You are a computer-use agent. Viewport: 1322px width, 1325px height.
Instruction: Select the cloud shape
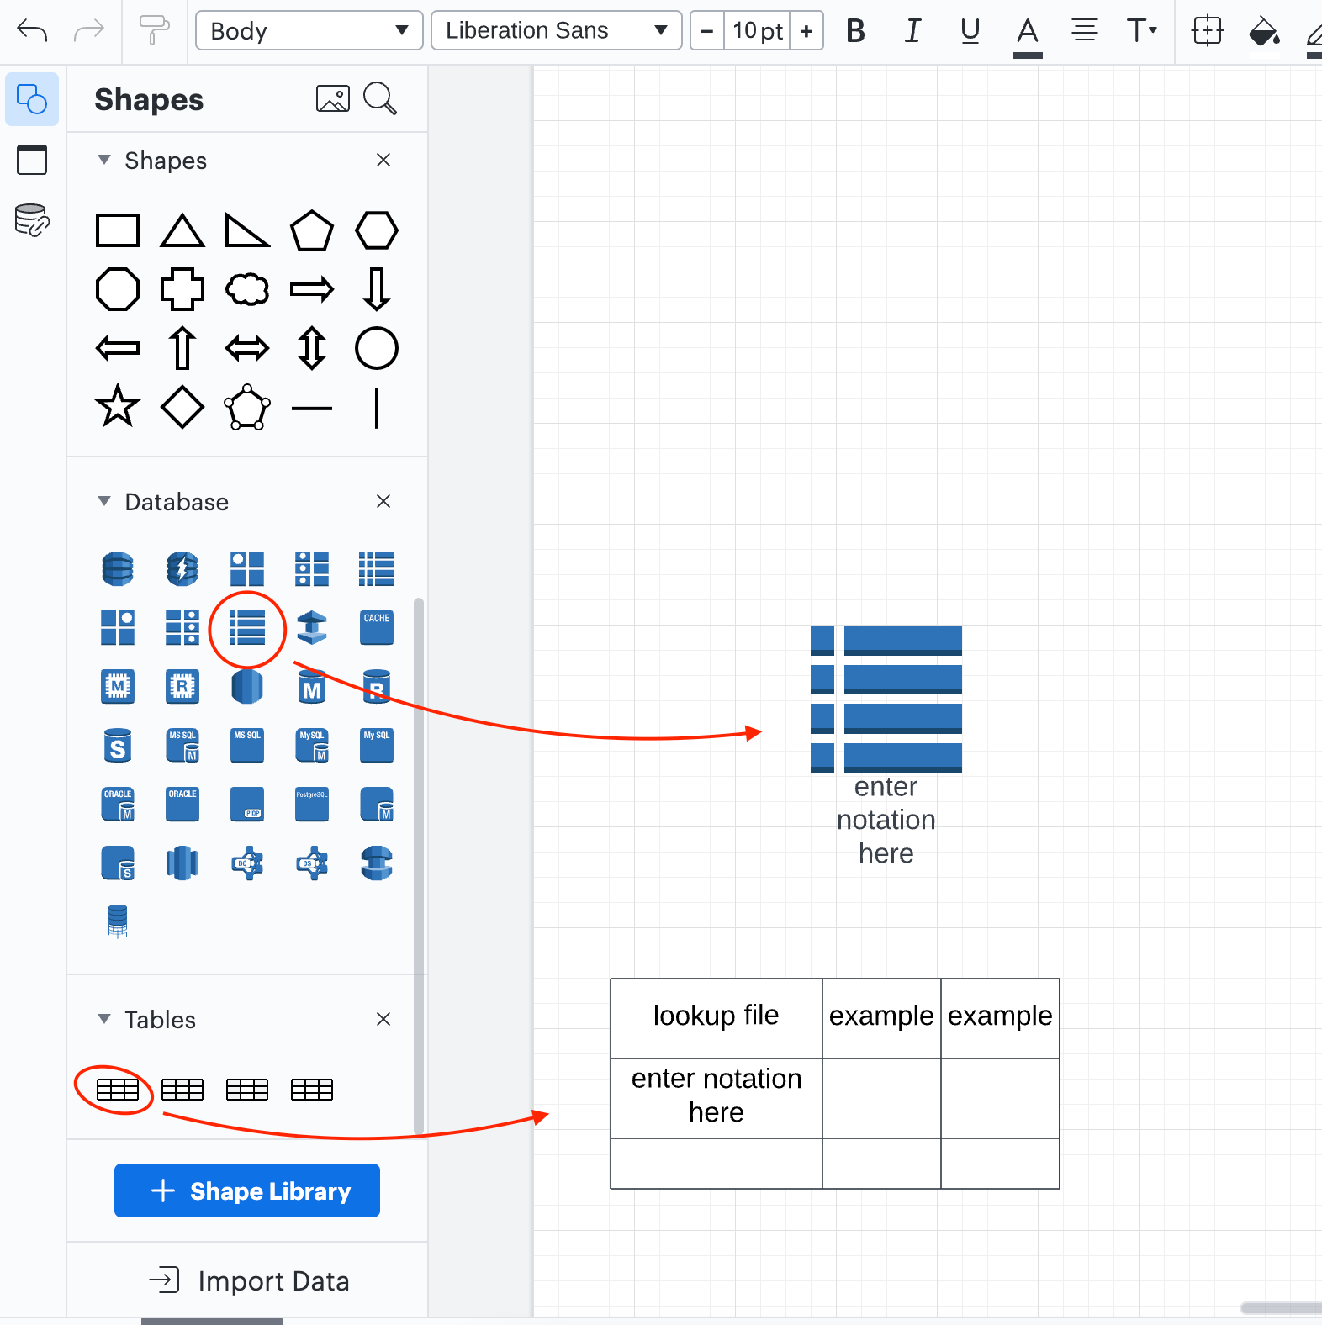[247, 289]
